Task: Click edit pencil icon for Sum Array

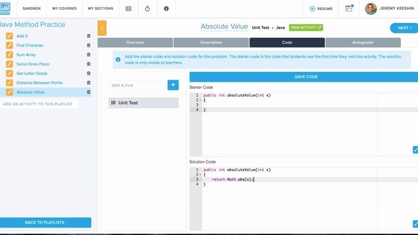Action: pos(9,55)
